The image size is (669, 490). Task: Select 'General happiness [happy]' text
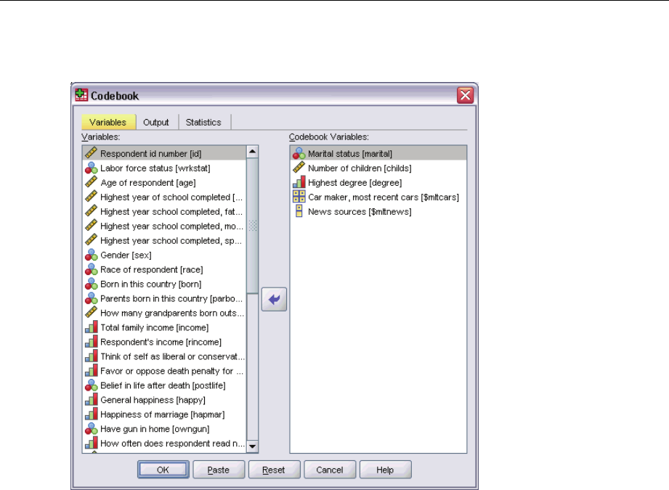point(153,400)
